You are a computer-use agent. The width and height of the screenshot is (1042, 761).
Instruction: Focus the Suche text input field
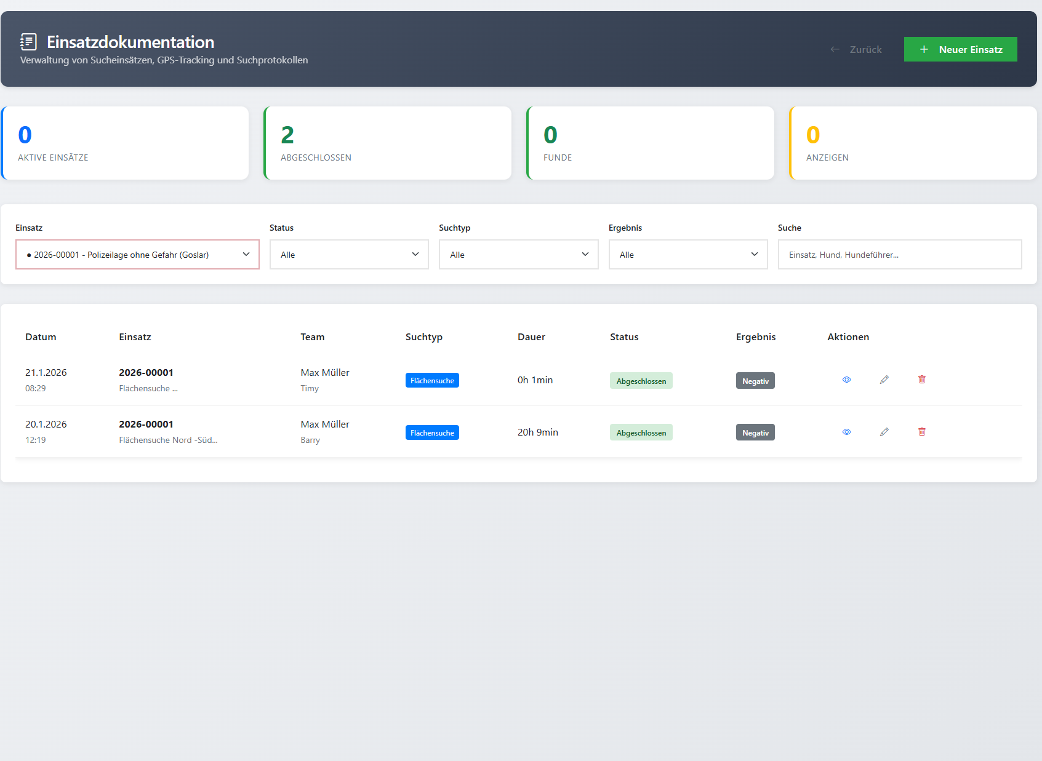tap(899, 255)
